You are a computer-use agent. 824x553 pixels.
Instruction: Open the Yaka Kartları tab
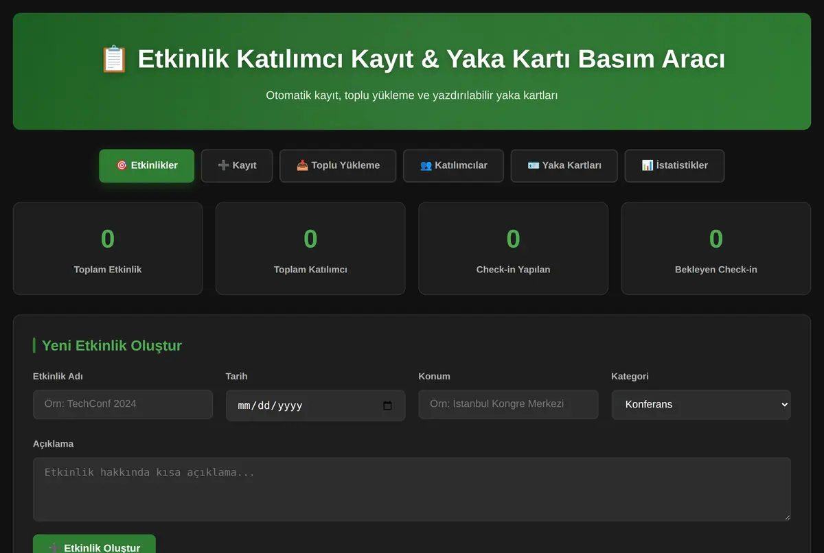tap(564, 165)
